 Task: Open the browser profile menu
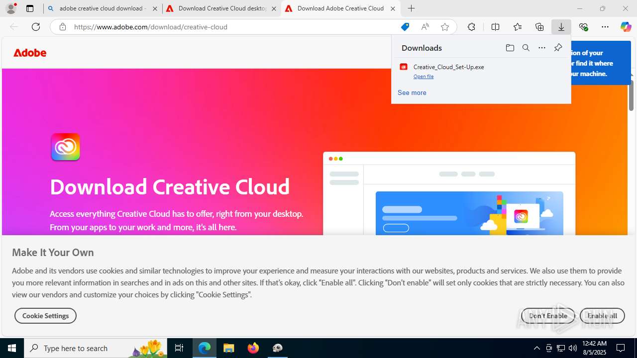(11, 8)
